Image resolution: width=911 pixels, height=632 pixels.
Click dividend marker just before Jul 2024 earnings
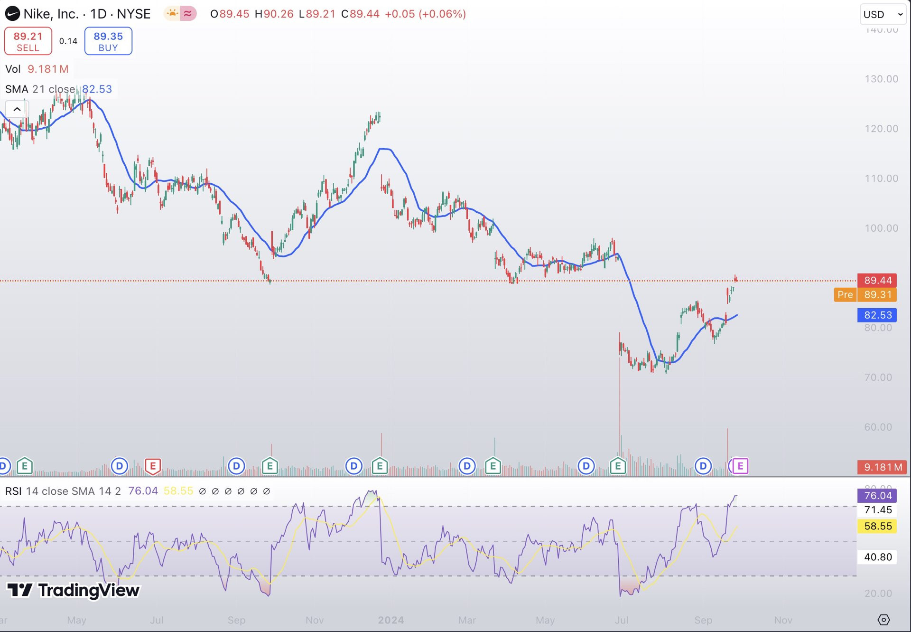tap(586, 466)
